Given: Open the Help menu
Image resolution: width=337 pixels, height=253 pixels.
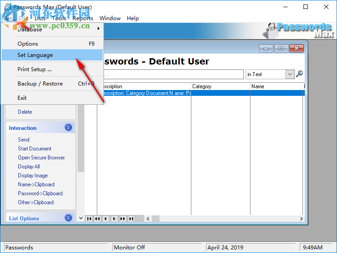Looking at the screenshot, I should (133, 18).
